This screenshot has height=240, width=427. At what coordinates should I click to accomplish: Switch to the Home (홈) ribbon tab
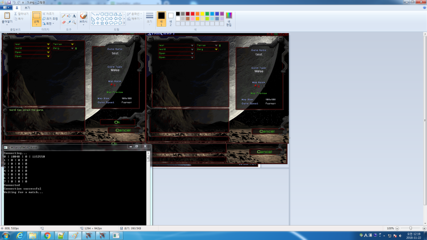tap(17, 7)
